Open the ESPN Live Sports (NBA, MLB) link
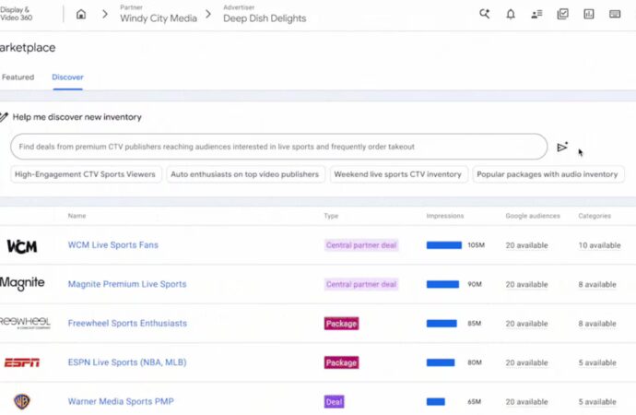Screen dimensions: 636x415 tap(127, 362)
